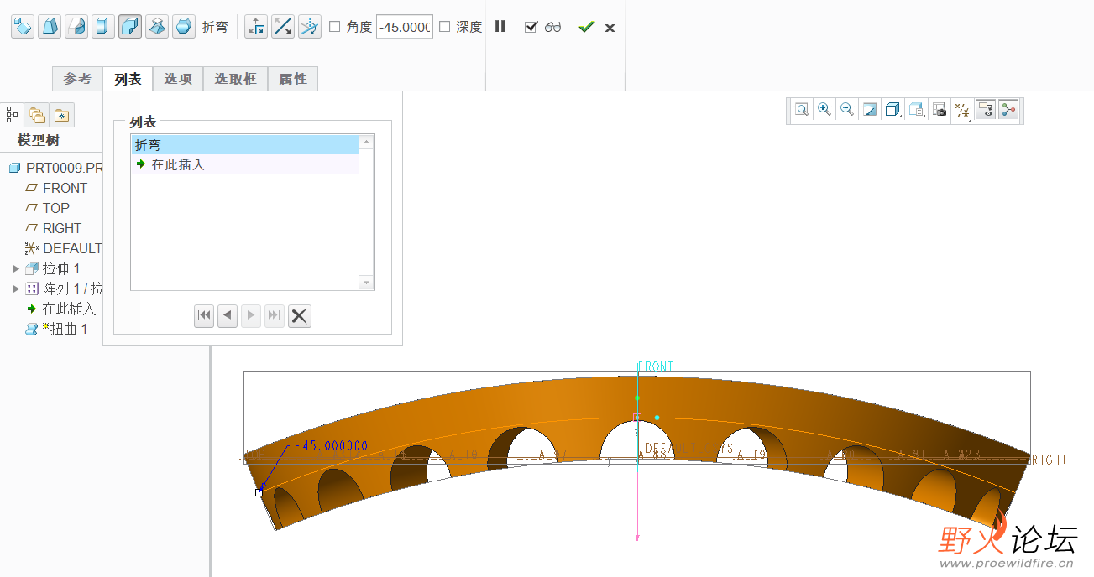This screenshot has width=1094, height=577.
Task: Click the tilt axis rotation icon
Action: click(310, 27)
